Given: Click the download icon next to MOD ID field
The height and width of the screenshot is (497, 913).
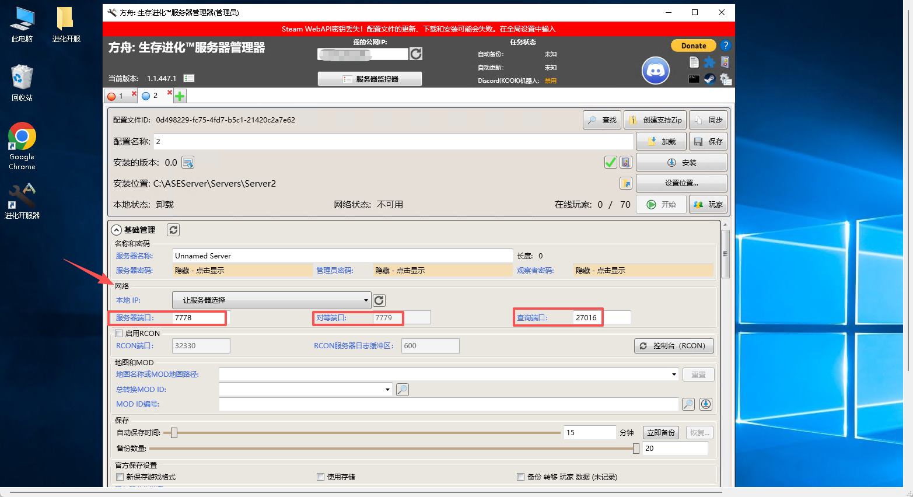Looking at the screenshot, I should pos(706,404).
